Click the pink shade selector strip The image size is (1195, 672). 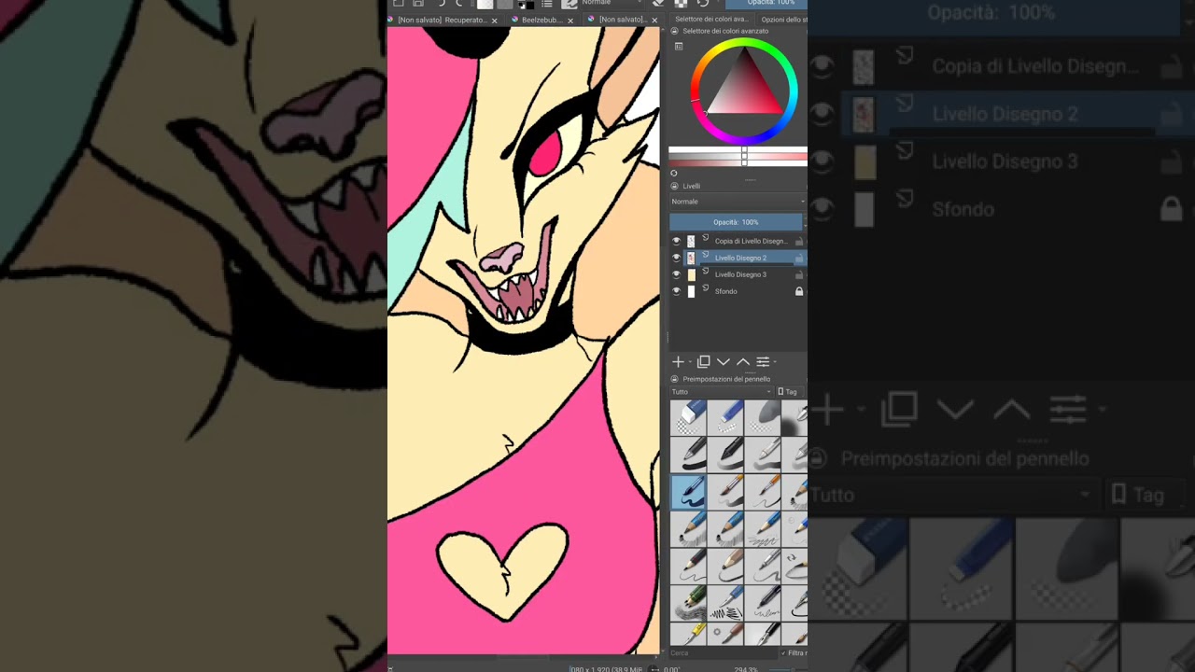pyautogui.click(x=738, y=157)
